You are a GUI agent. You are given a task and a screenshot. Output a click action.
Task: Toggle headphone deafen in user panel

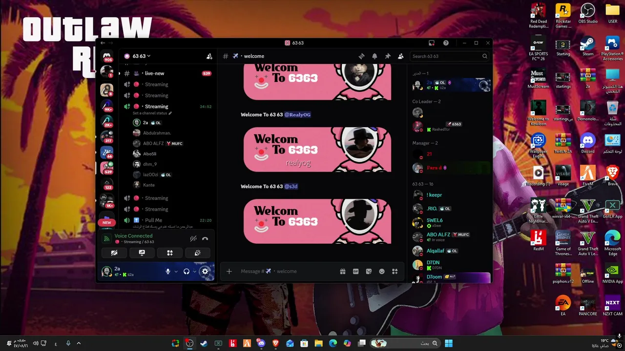click(x=187, y=272)
